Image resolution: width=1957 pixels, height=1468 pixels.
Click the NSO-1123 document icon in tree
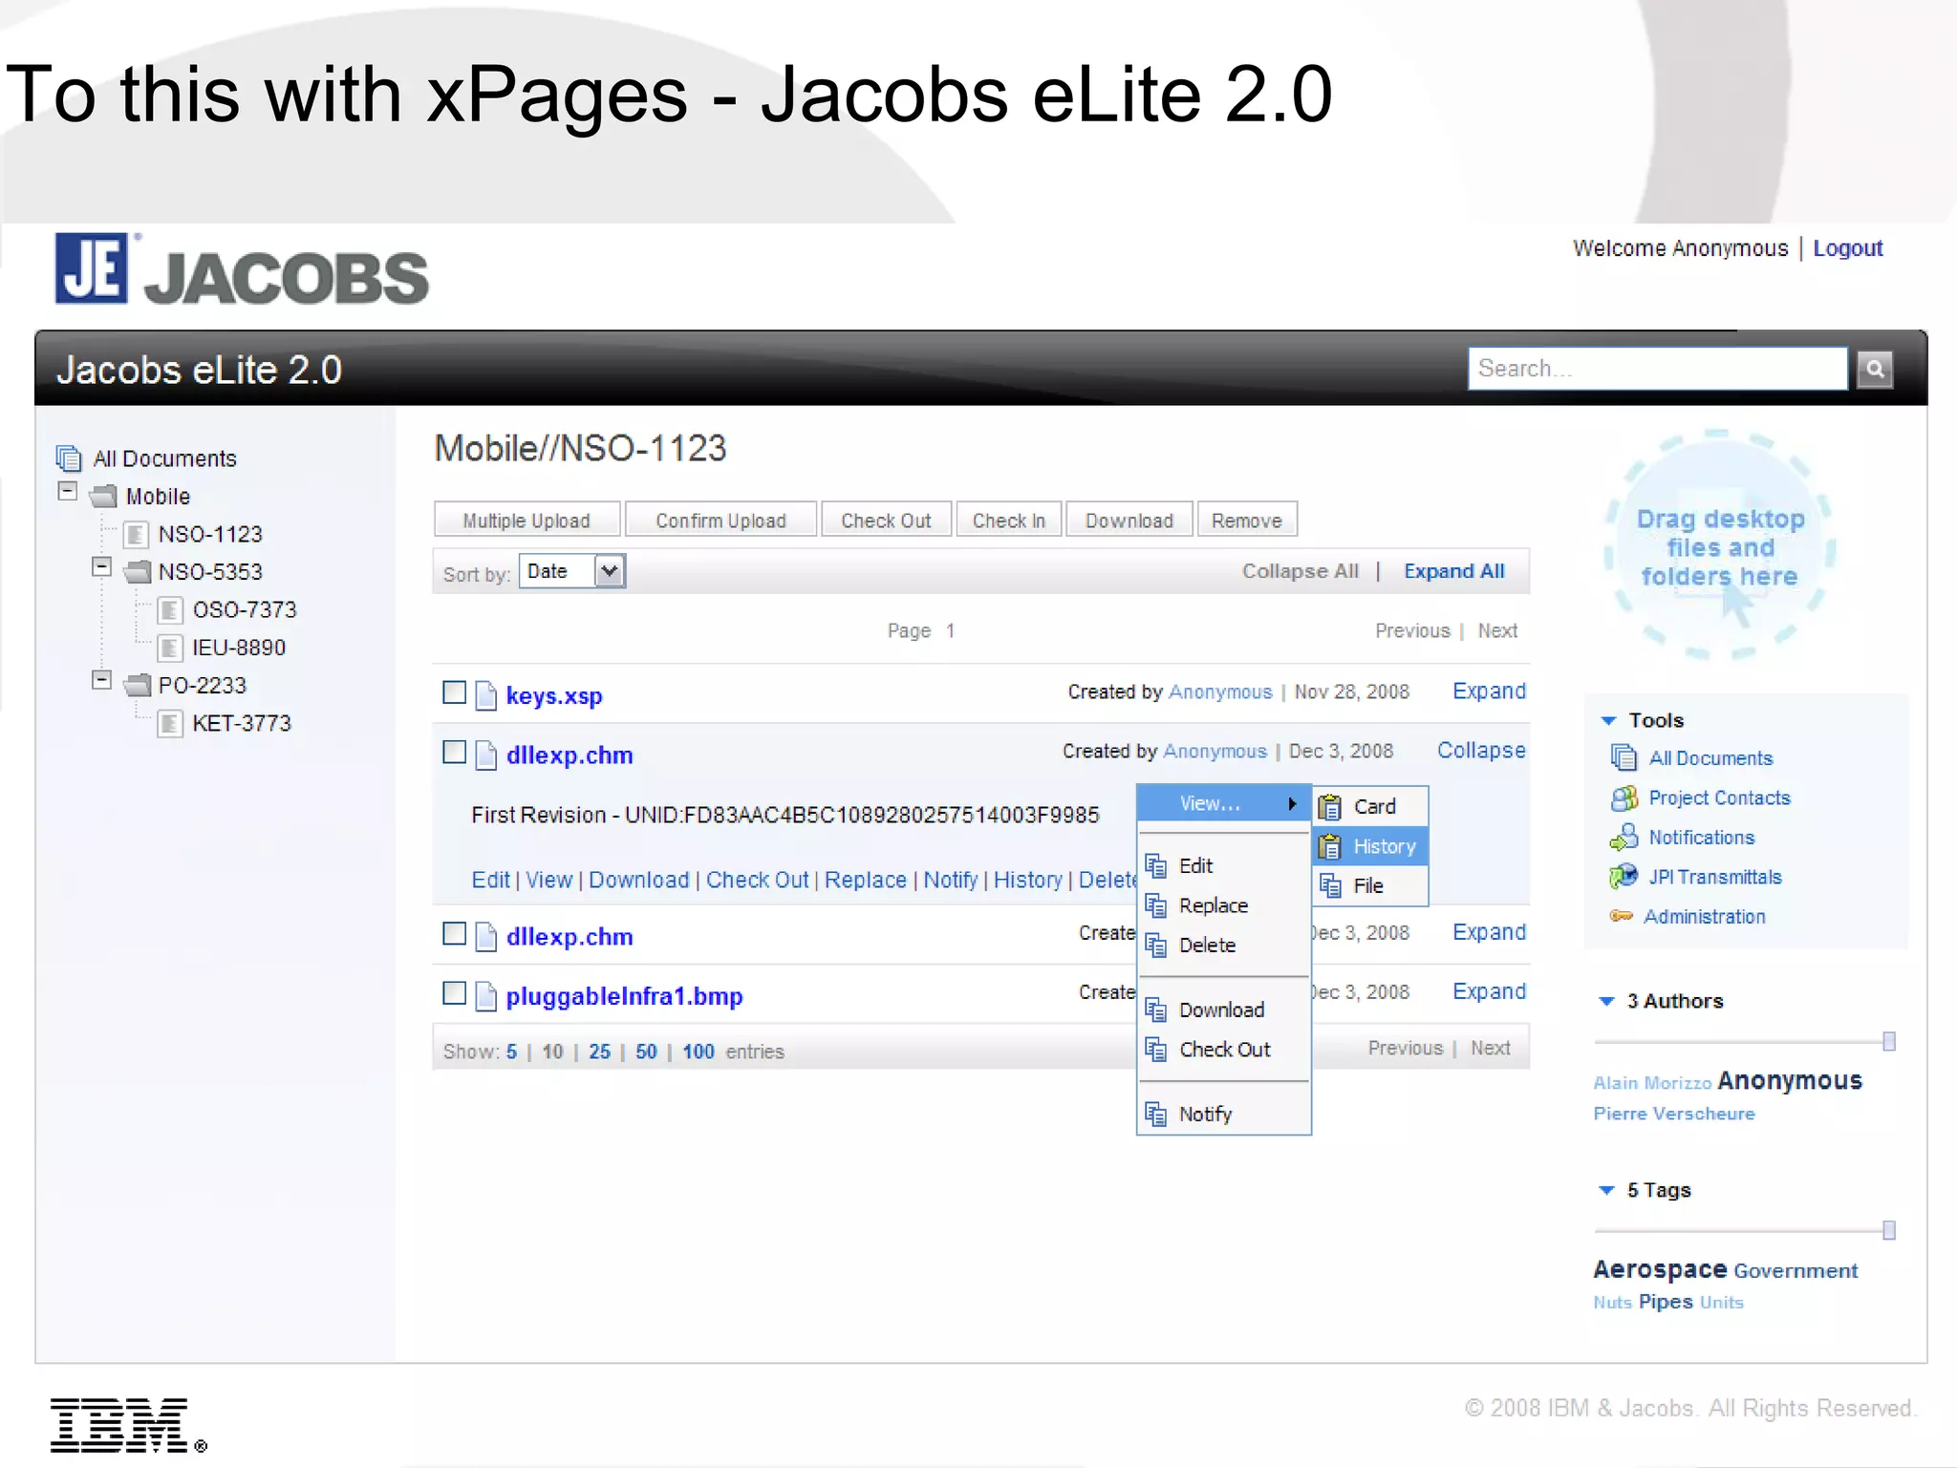pos(137,534)
